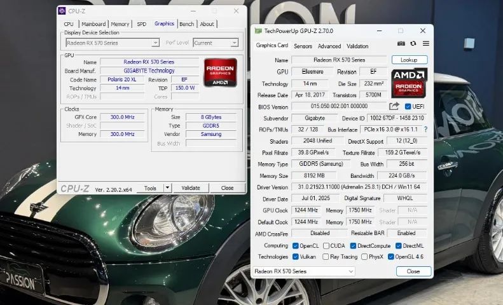Image resolution: width=503 pixels, height=305 pixels.
Task: Switch to the CPU tab in CPU-Z
Action: pos(69,24)
